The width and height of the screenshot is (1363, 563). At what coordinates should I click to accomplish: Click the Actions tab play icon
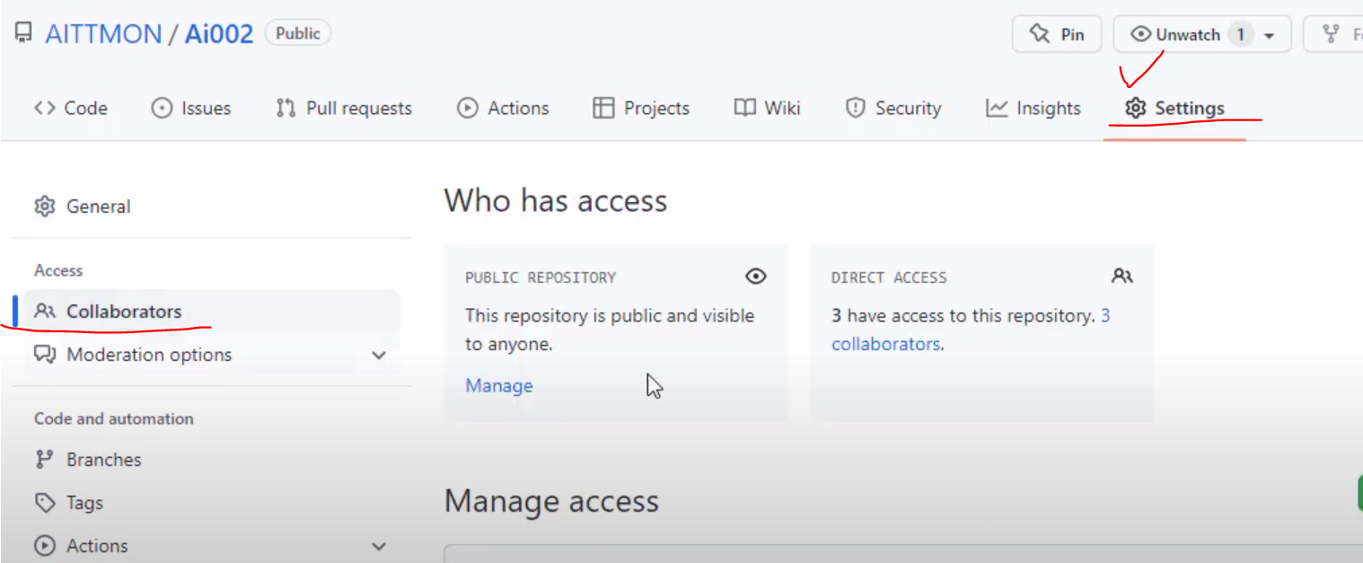point(467,108)
